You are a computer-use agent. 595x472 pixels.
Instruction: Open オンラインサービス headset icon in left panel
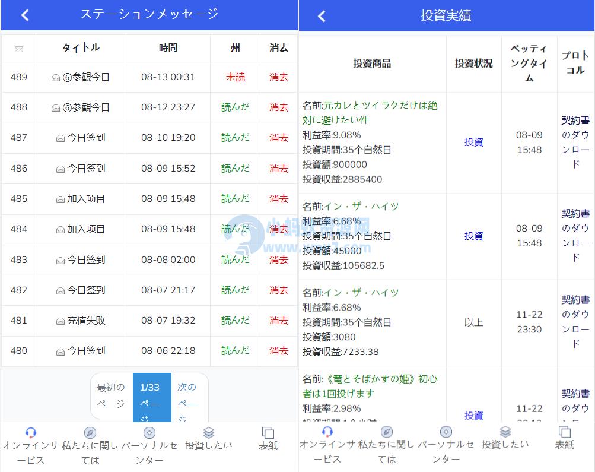(31, 432)
